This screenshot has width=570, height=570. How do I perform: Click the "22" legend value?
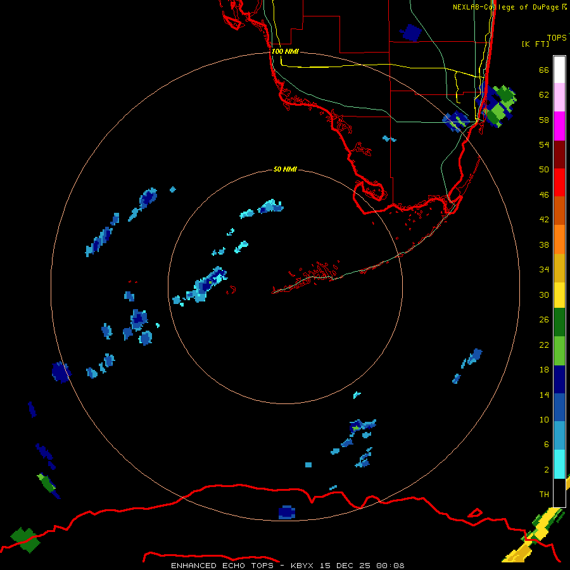(544, 345)
